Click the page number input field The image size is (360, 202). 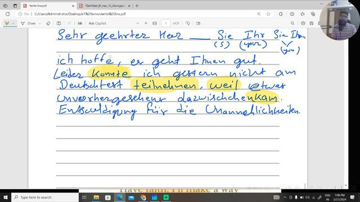point(166,24)
